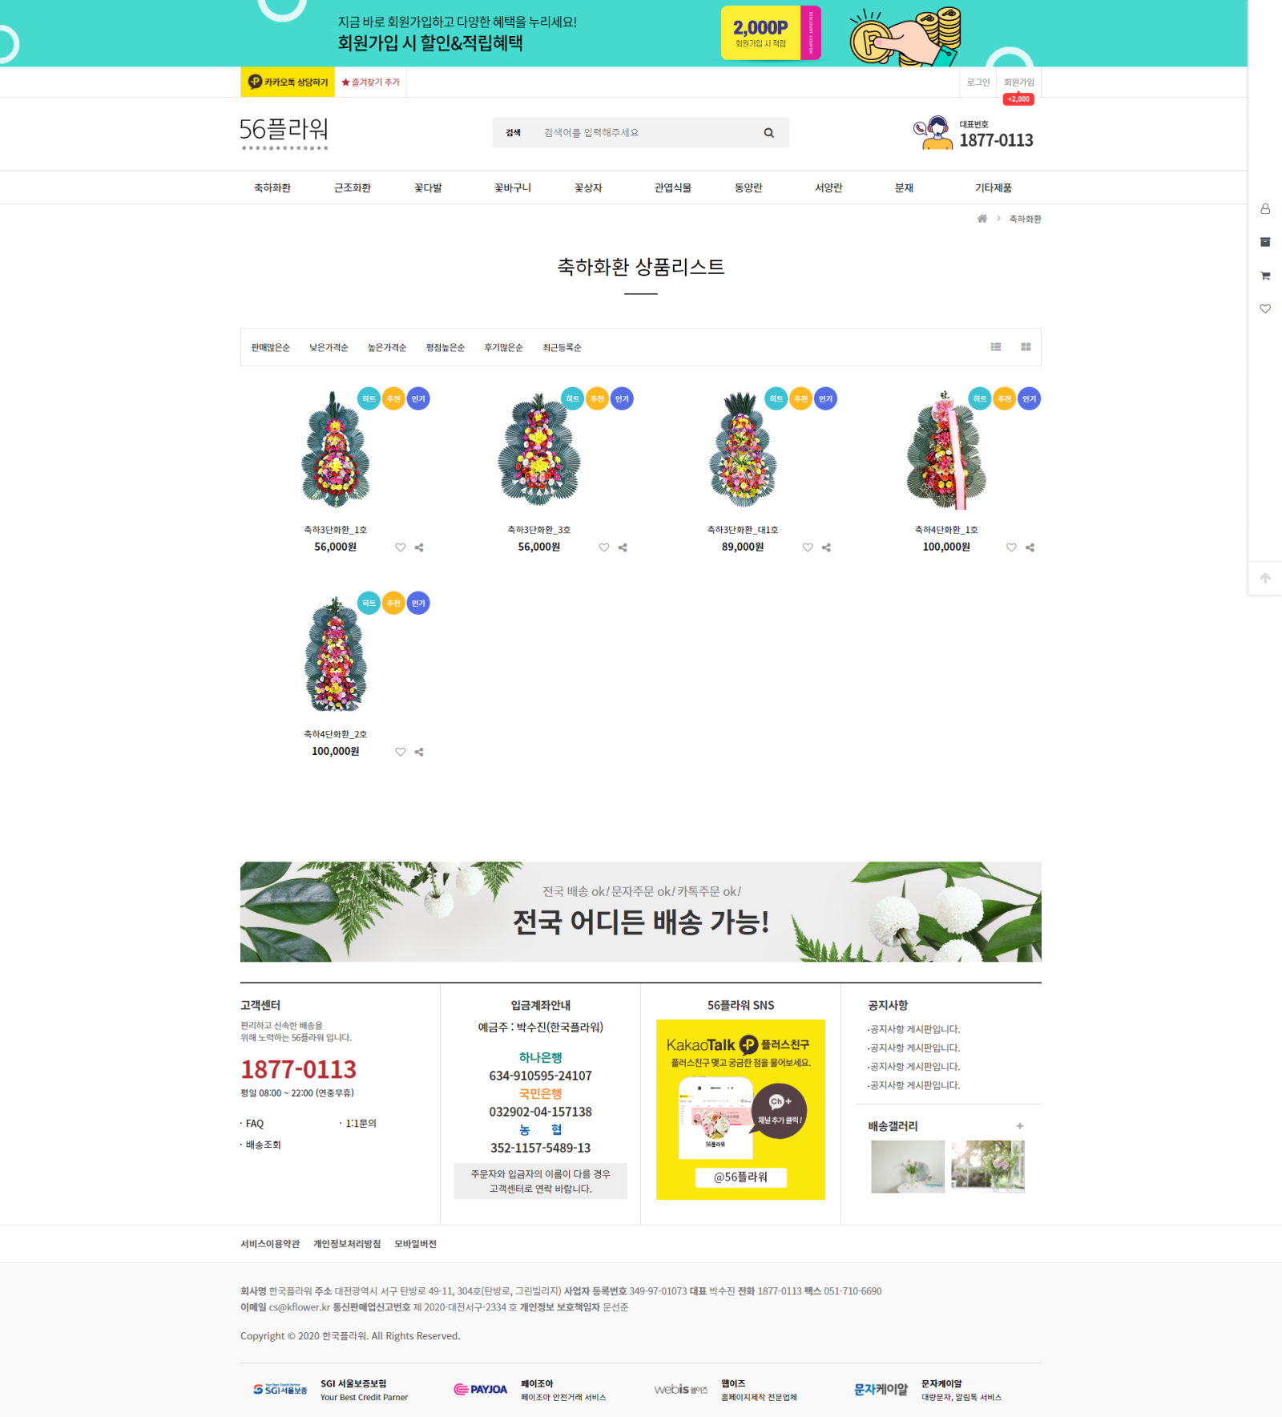Toggle wishlist heart for 축하4단화환_2호

401,752
